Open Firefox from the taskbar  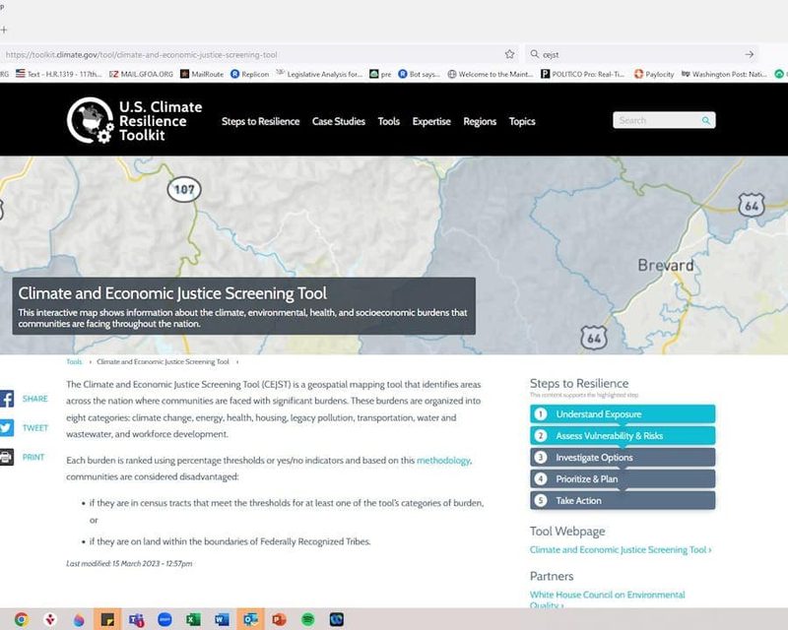point(79,619)
